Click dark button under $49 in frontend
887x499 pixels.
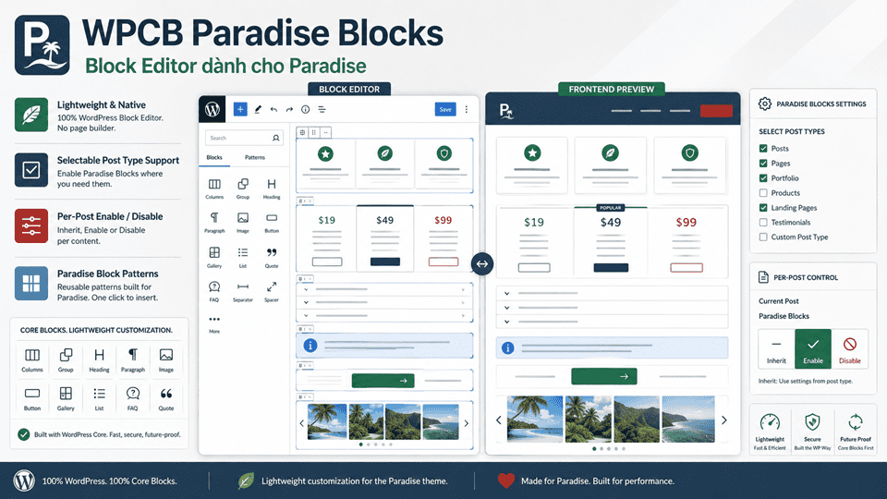611,268
